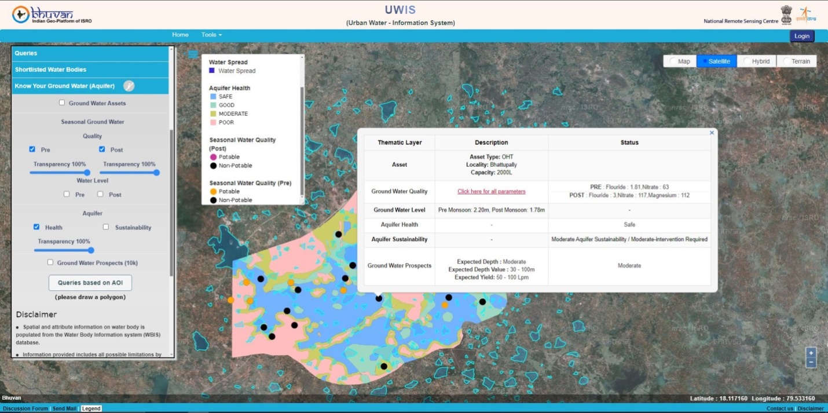828x413 pixels.
Task: Enable the Water Level Post checkbox
Action: [100, 194]
